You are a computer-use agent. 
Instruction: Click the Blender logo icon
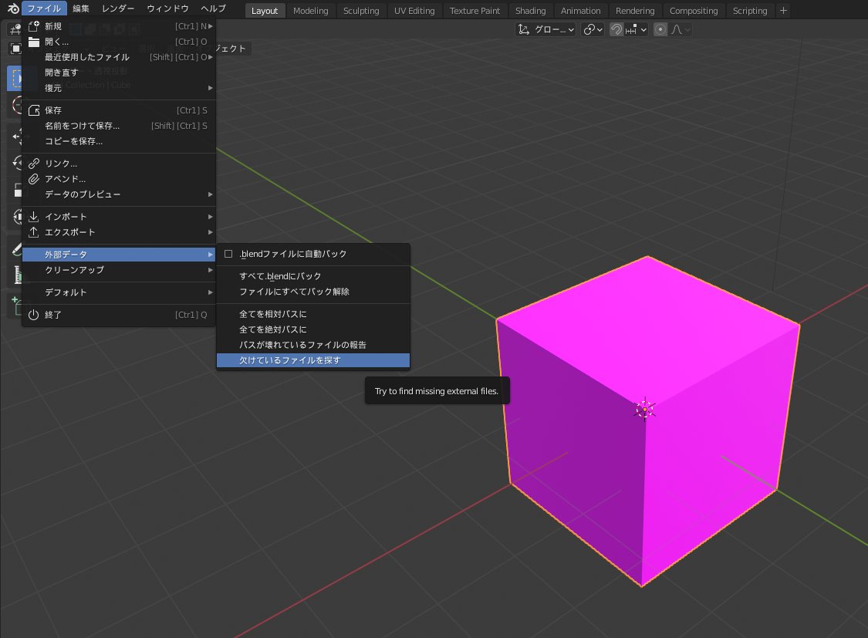click(x=13, y=8)
